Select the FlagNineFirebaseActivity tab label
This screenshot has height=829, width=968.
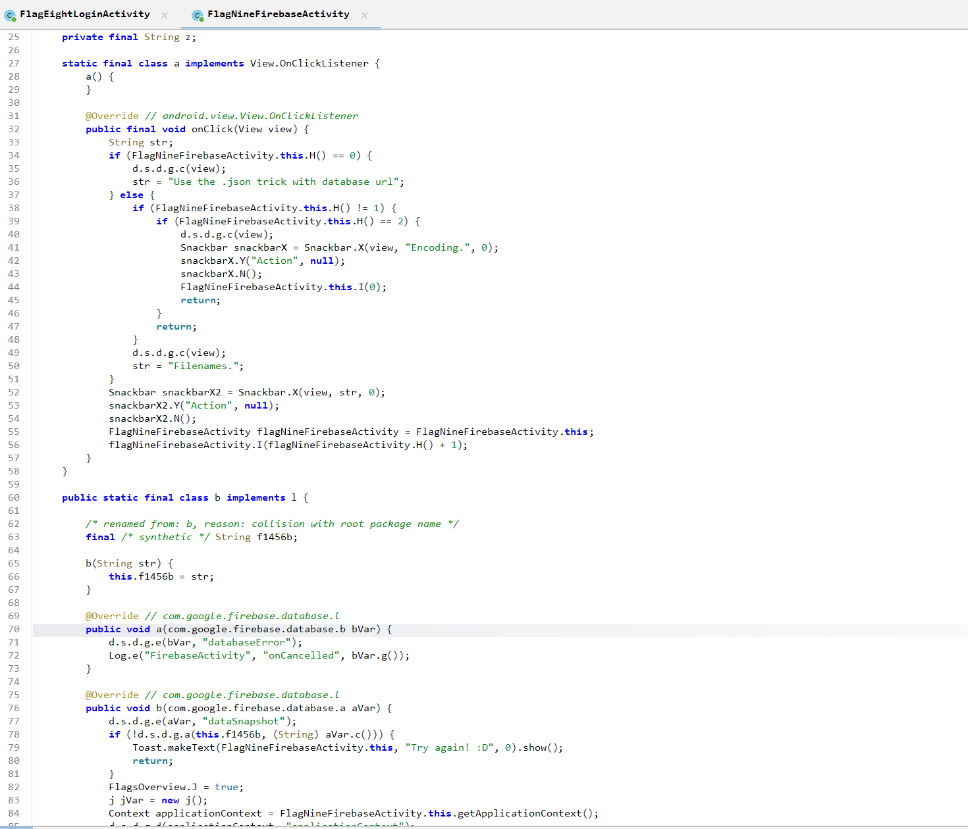point(278,14)
